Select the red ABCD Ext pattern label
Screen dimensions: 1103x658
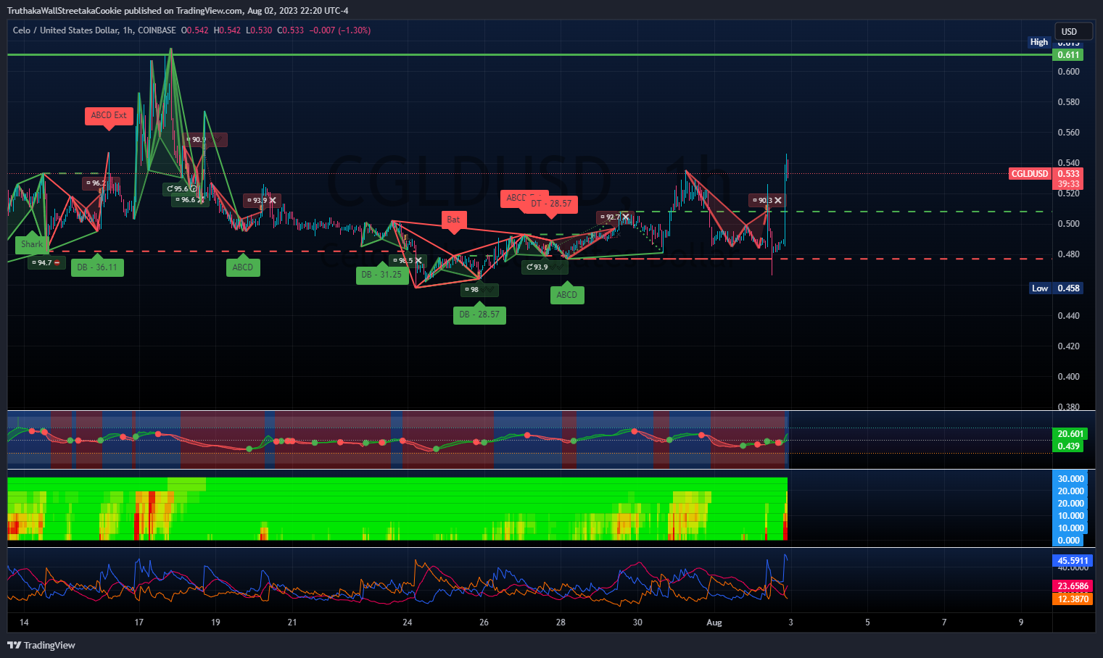click(x=109, y=116)
